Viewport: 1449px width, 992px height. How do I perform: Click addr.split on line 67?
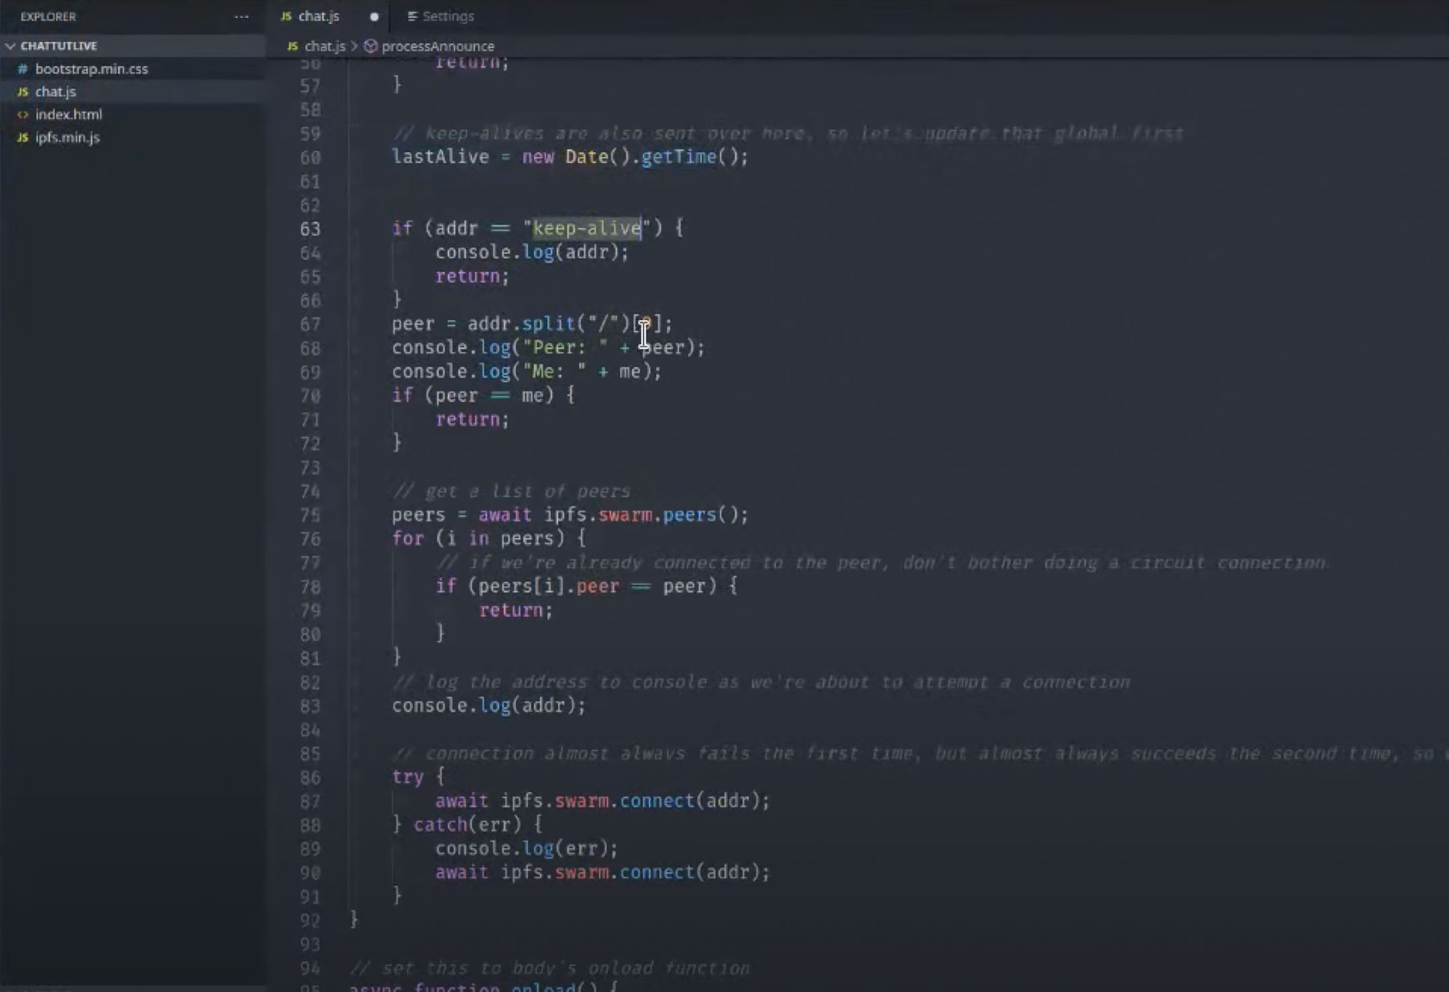(x=521, y=324)
